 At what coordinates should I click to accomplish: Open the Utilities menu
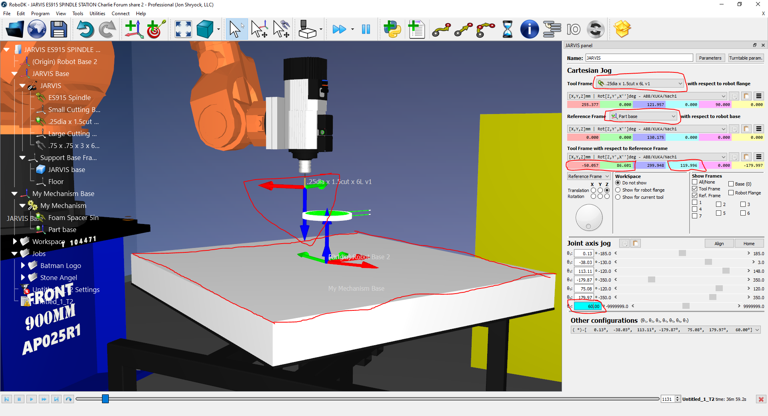97,14
